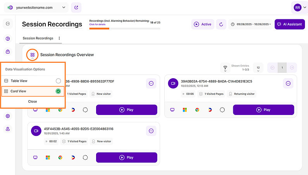
Task: Expand the entries per page dropdown
Action: pos(258,68)
